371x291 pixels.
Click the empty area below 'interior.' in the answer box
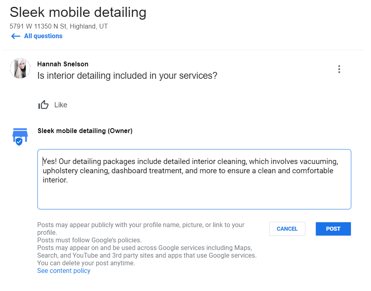(x=194, y=196)
